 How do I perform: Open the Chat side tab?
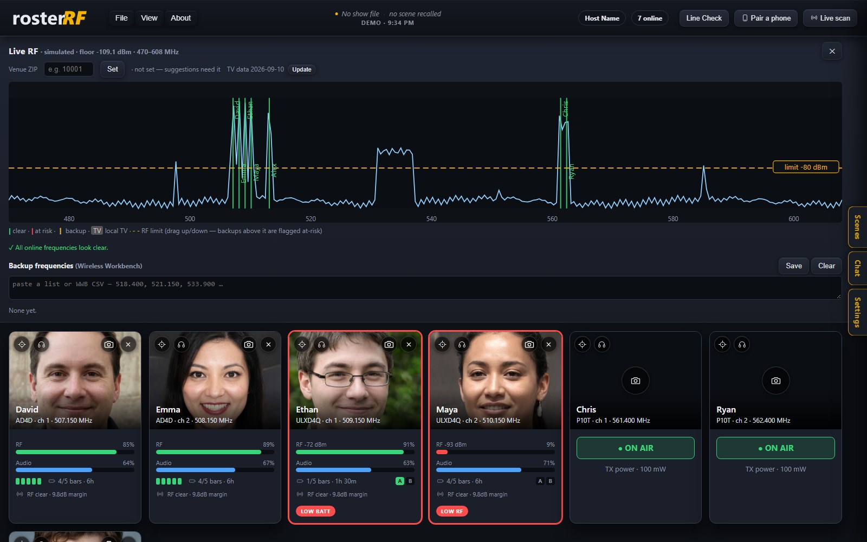(857, 268)
